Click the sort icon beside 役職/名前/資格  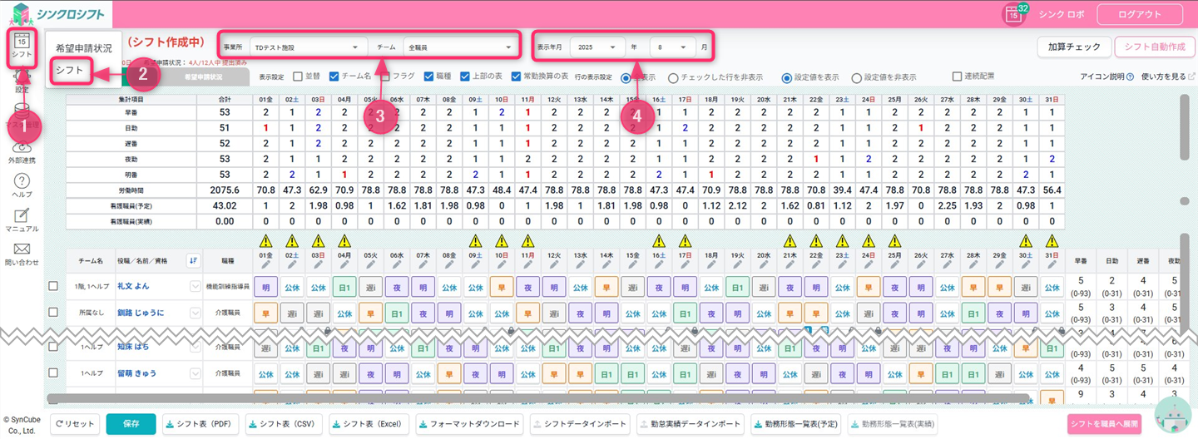194,260
